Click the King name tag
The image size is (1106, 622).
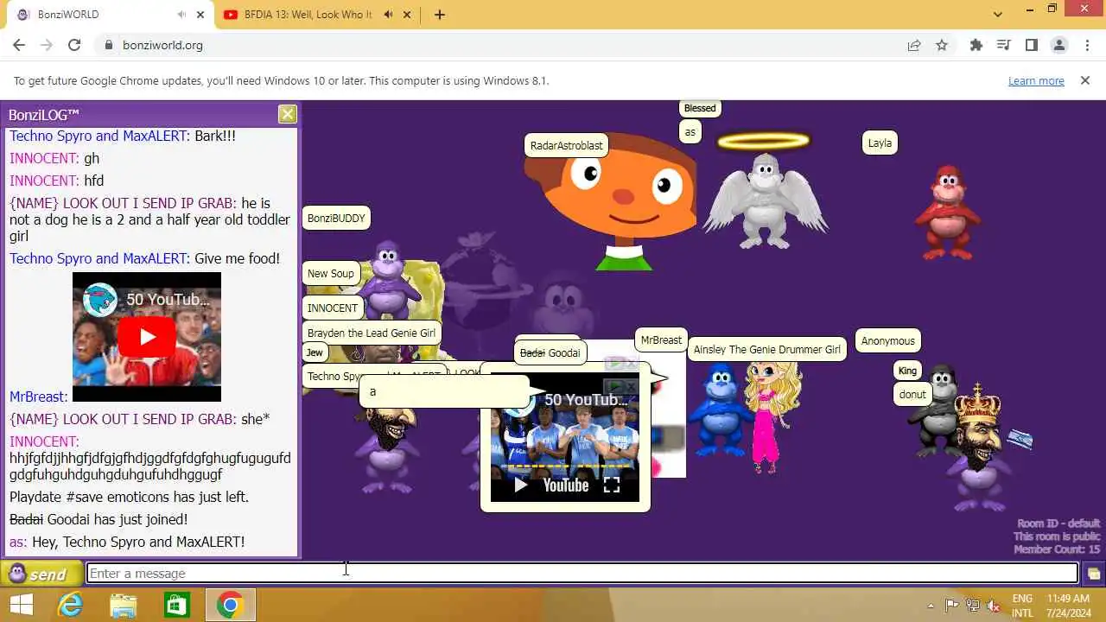tap(907, 371)
